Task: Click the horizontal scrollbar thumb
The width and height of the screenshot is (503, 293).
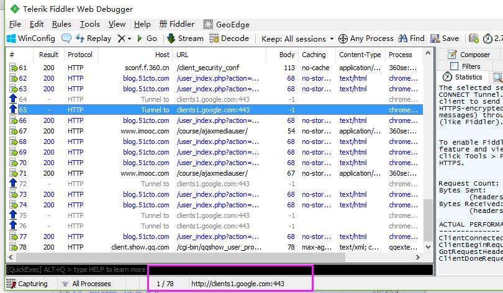Action: [x=181, y=257]
